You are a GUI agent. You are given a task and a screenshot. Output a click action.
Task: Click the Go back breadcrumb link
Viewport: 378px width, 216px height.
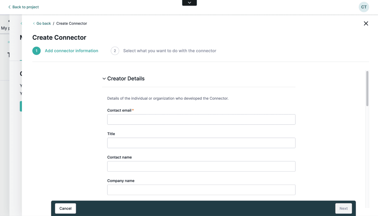coord(43,23)
